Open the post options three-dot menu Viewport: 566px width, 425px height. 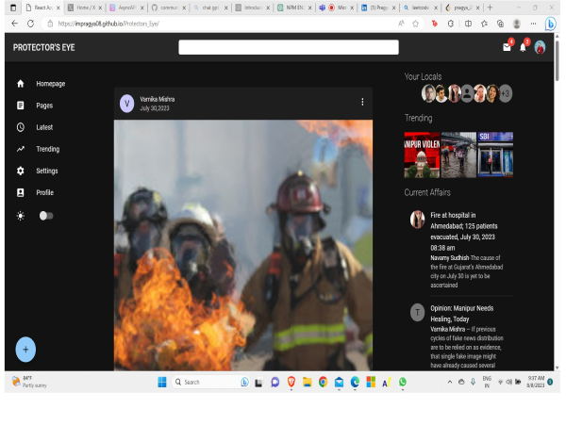coord(362,102)
